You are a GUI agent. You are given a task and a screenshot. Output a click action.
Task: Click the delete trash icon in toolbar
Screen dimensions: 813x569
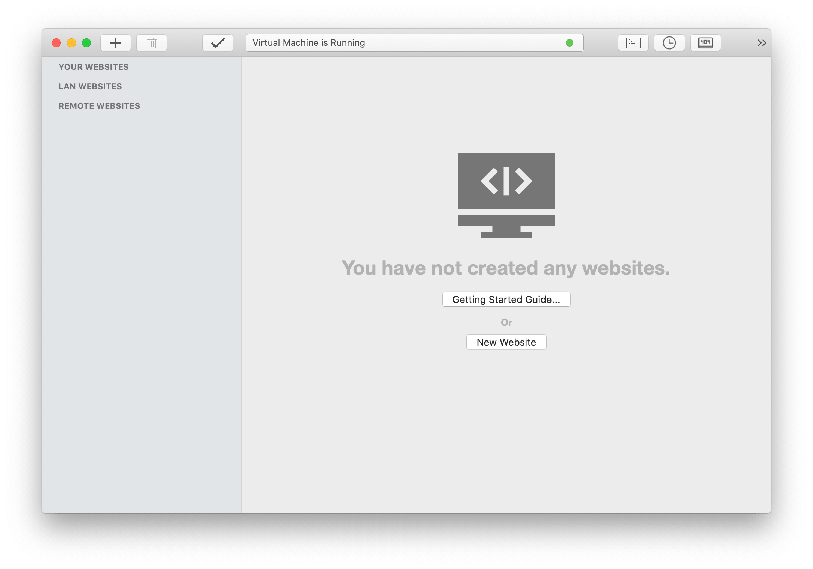[151, 42]
